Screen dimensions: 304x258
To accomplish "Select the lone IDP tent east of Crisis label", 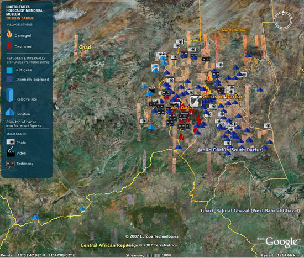I will pyautogui.click(x=260, y=89).
